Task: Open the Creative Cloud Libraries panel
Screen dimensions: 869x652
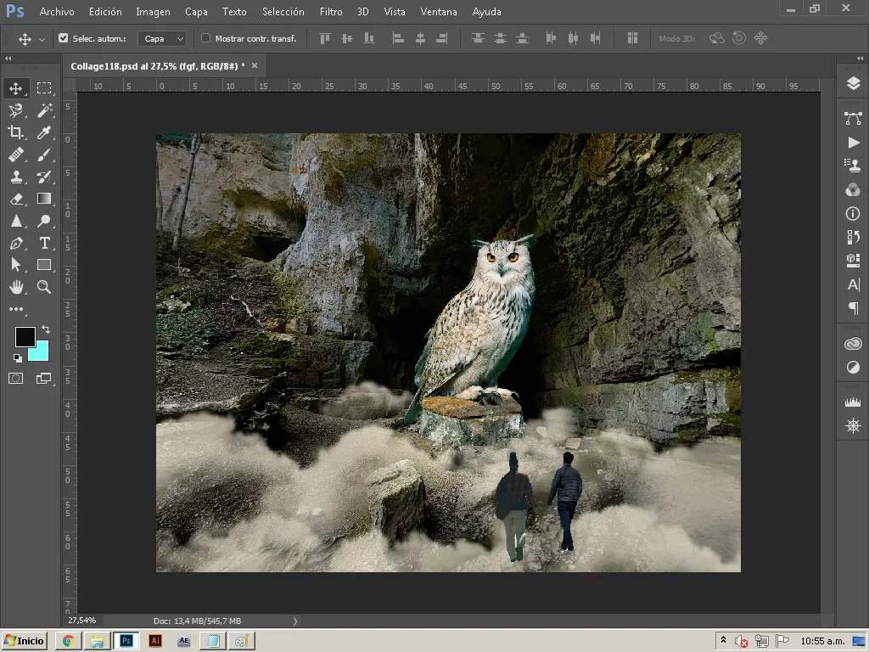Action: click(853, 344)
